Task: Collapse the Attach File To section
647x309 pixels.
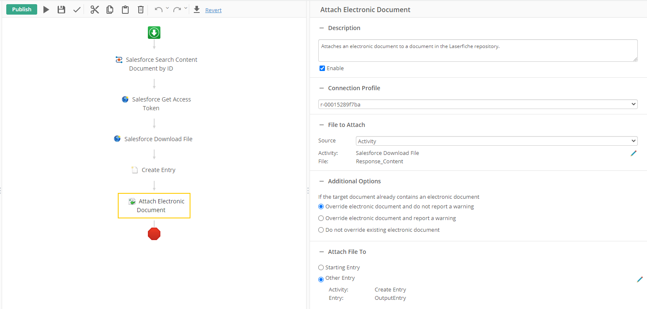Action: click(321, 252)
